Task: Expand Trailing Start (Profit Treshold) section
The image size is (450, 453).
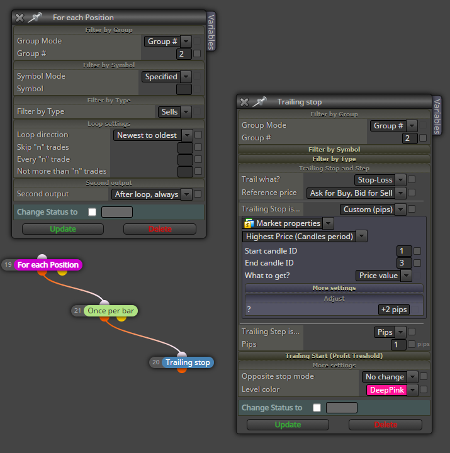Action: 334,356
